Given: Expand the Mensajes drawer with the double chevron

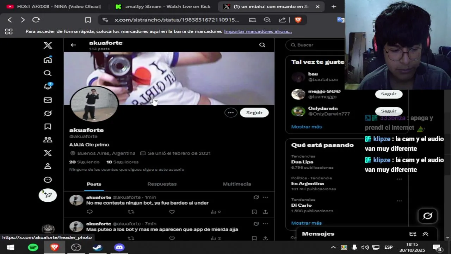Looking at the screenshot, I should coord(425,234).
